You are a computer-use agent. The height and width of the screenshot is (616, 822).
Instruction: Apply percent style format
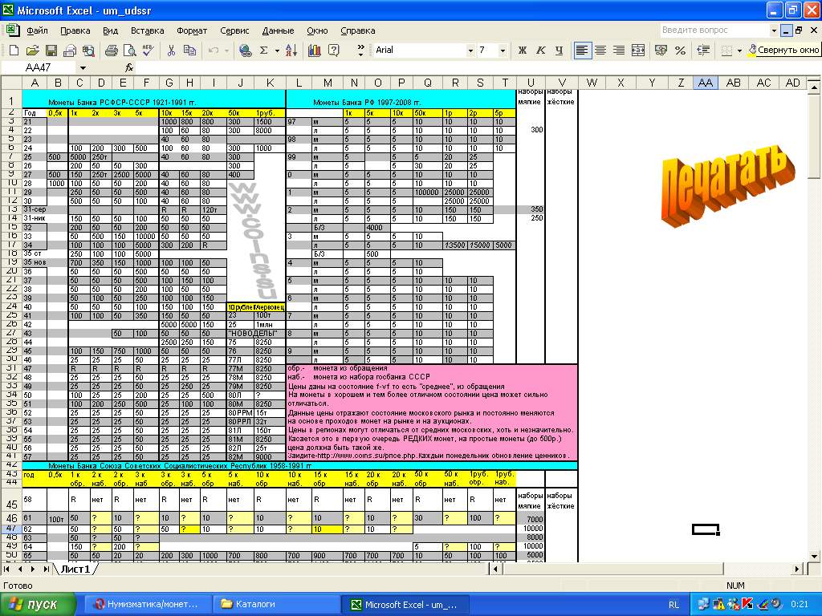[x=680, y=50]
